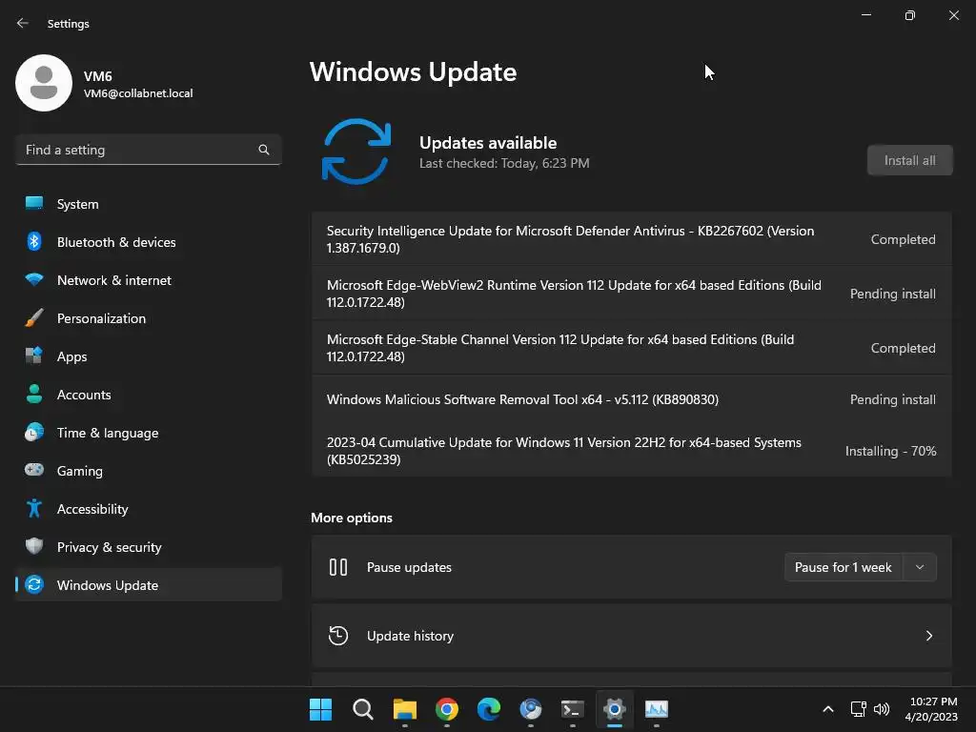Open volume control in system tray
Screen dimensions: 976x732
click(882, 709)
